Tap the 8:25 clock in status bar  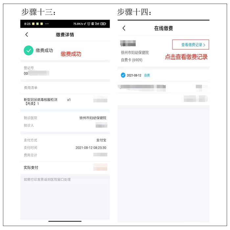[27, 24]
